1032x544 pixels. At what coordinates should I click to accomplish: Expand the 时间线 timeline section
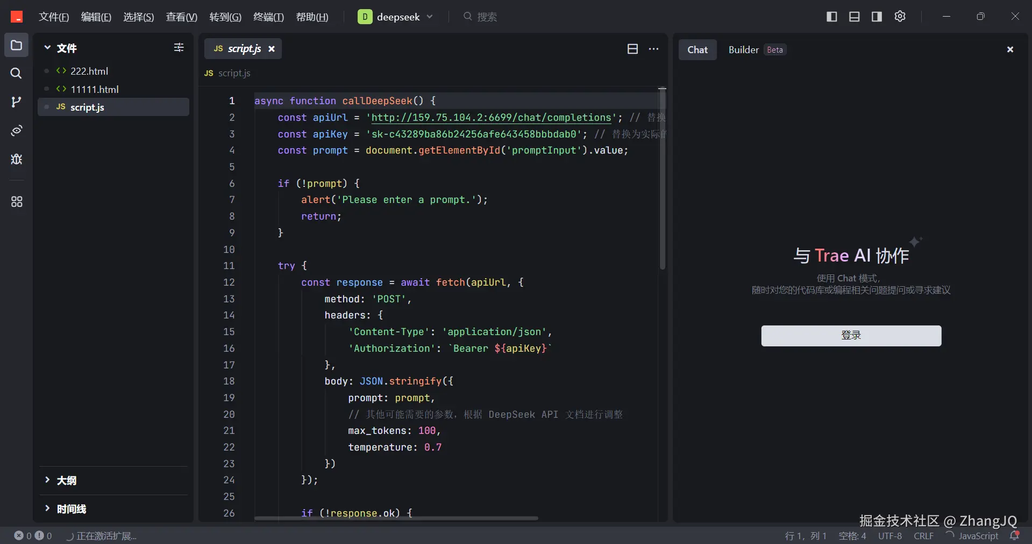coord(71,509)
